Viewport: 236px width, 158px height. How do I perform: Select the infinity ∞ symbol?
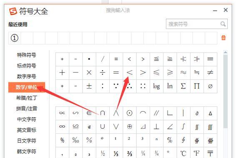click(x=62, y=127)
